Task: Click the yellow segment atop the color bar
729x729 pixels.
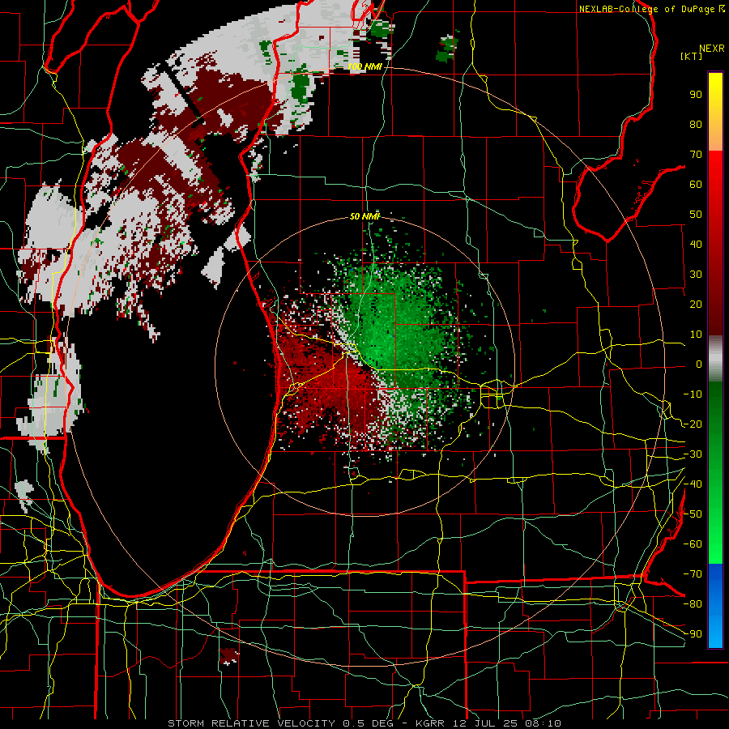Action: click(x=715, y=112)
